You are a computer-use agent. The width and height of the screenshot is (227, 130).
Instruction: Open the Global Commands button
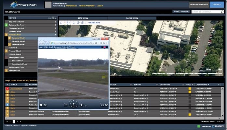pos(181,12)
